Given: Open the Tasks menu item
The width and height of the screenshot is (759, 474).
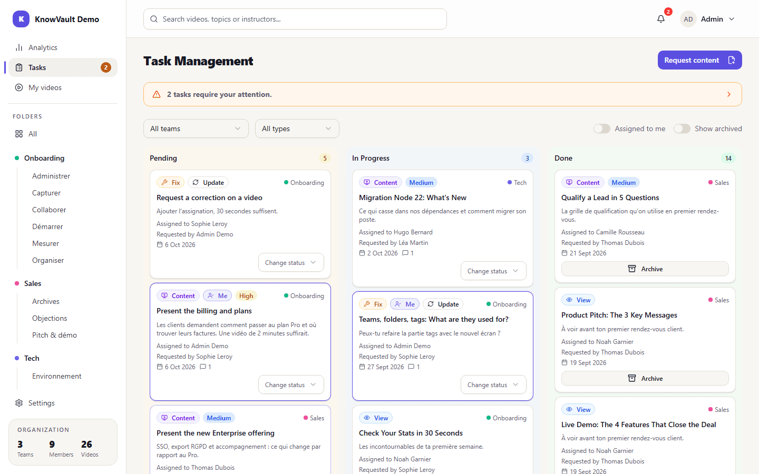Looking at the screenshot, I should [x=63, y=67].
